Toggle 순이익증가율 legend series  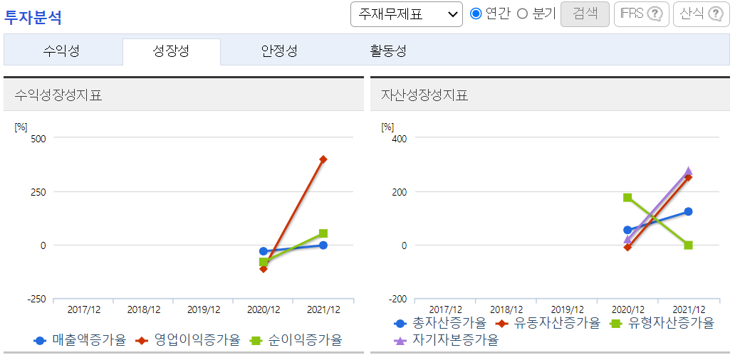(296, 340)
